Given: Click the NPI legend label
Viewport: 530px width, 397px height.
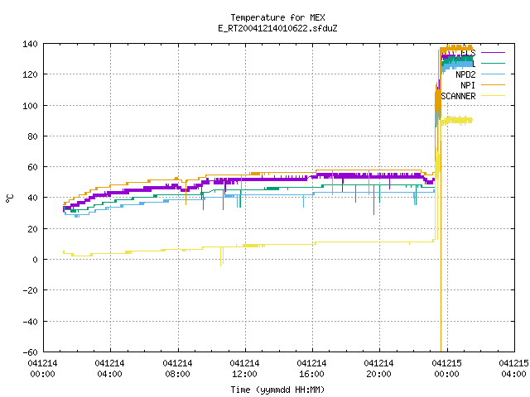Looking at the screenshot, I should (468, 85).
